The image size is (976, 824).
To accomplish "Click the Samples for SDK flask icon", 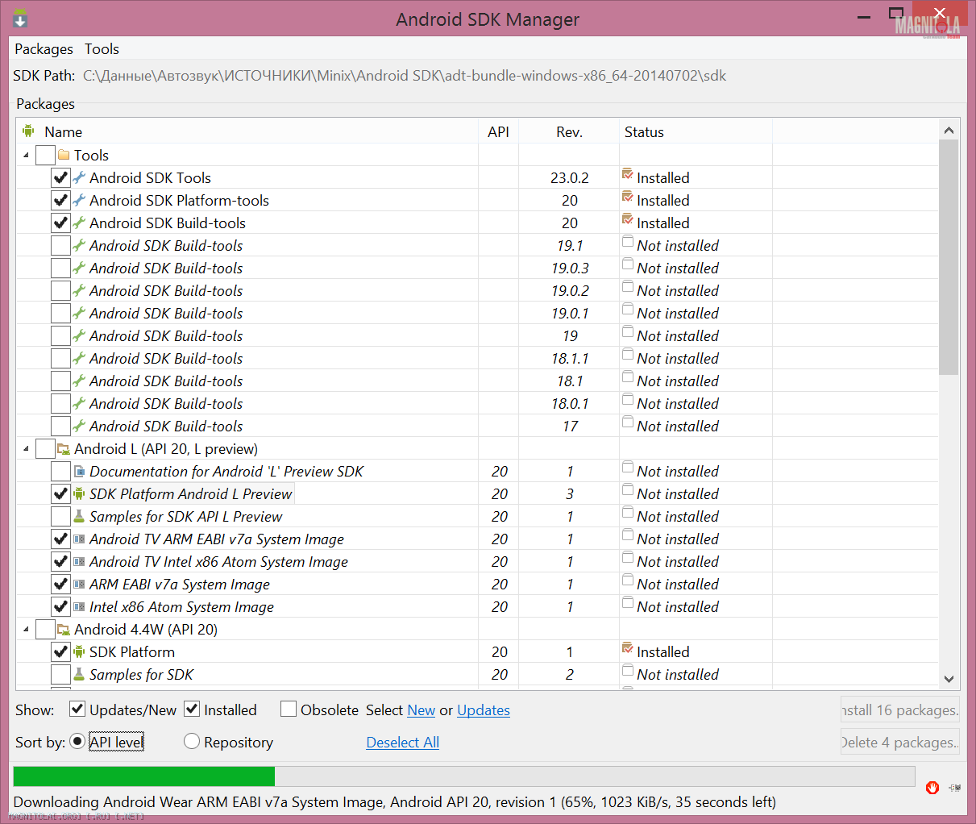I will [x=79, y=674].
